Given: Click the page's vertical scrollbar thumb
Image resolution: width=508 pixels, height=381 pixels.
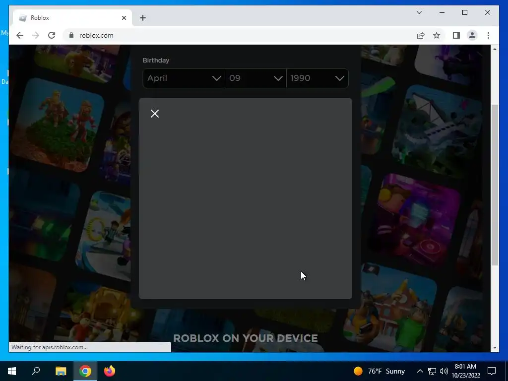Looking at the screenshot, I should point(495,185).
